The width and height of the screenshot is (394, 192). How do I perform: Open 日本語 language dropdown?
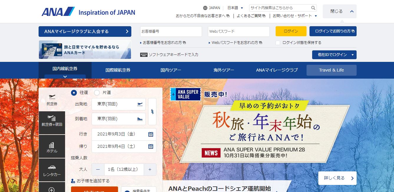pyautogui.click(x=235, y=8)
